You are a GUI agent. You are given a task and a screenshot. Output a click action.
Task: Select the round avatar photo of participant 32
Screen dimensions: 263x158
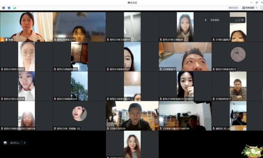click(79, 113)
